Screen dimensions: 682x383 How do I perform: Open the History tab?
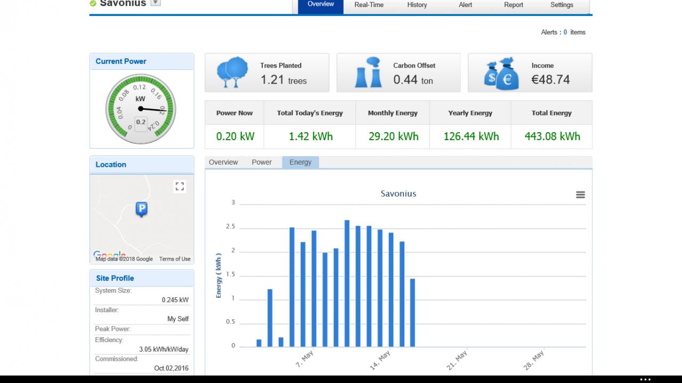click(x=417, y=5)
